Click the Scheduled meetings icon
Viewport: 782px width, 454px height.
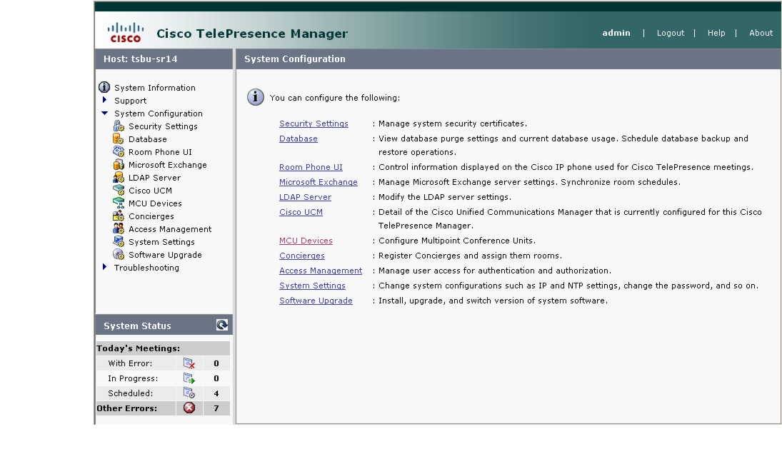[189, 393]
